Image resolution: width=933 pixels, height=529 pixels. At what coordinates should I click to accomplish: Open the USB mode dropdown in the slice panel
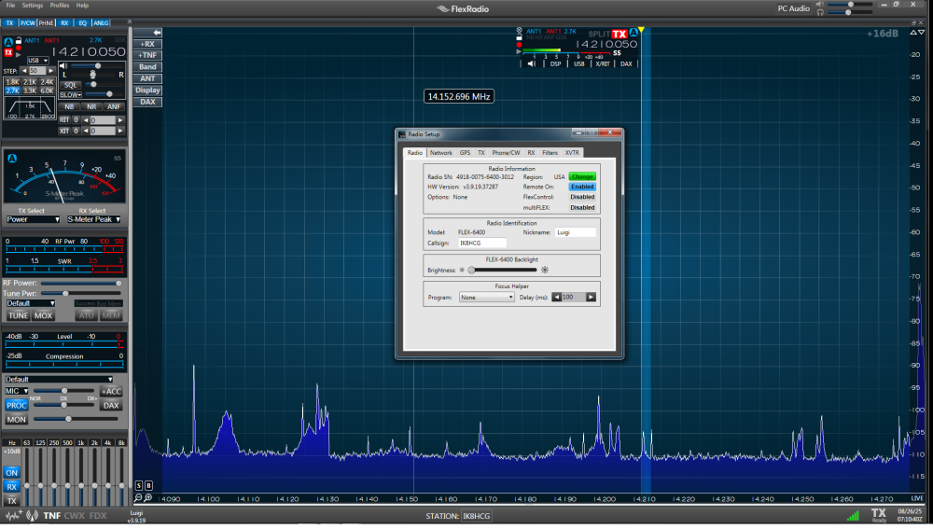coord(37,60)
